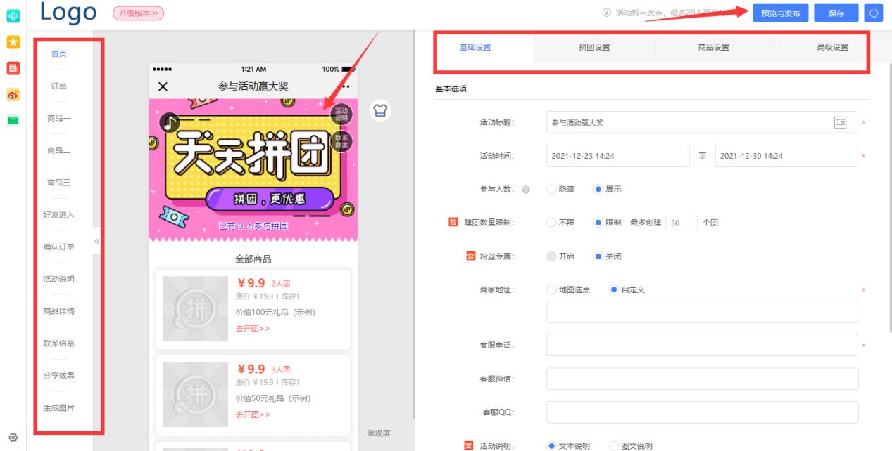
Task: Switch to the 商品设置 tab
Action: [x=714, y=48]
